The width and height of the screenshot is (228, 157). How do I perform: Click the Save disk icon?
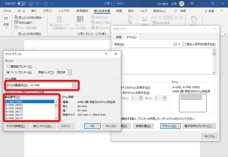(x=31, y=4)
